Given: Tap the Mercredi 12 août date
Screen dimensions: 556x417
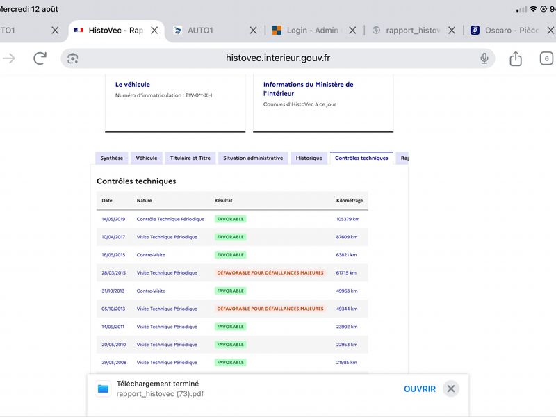Looking at the screenshot, I should pyautogui.click(x=28, y=9).
